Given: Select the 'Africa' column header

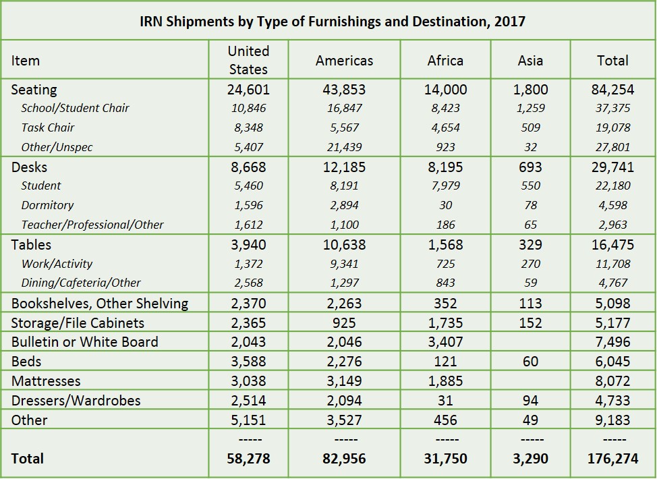Looking at the screenshot, I should pos(445,60).
